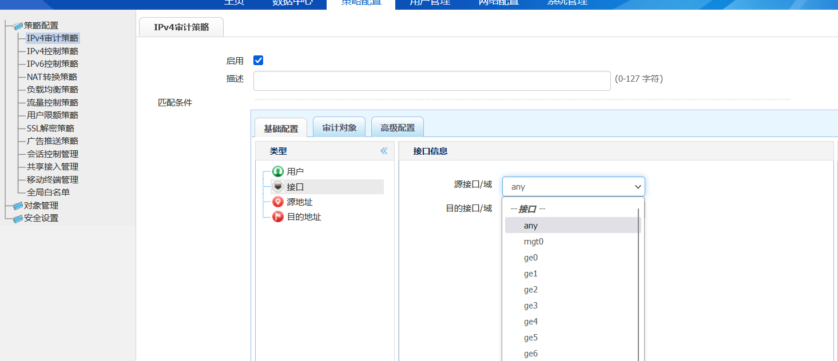
Task: Choose ge0 in interface list
Action: coord(573,258)
